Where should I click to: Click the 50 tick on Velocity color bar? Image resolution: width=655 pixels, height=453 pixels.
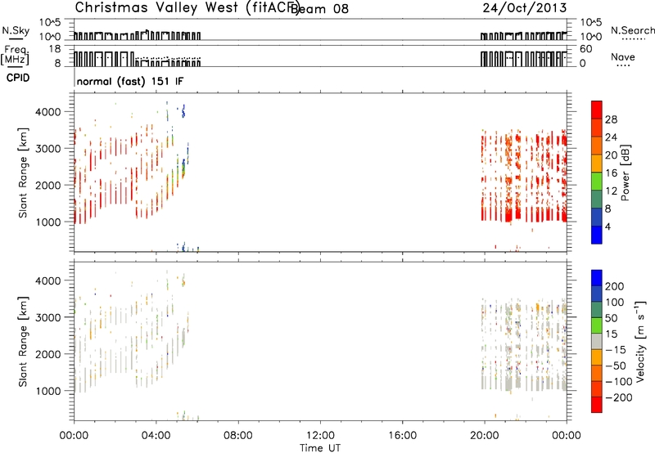click(611, 318)
